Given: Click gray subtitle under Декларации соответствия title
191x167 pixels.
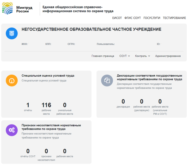Looking at the screenshot, I should [144, 86].
